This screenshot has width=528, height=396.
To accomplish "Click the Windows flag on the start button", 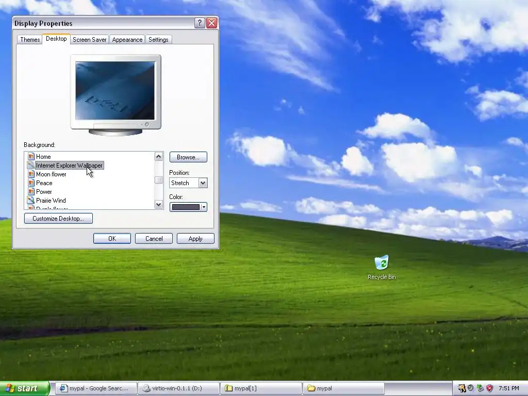I will tap(10, 388).
